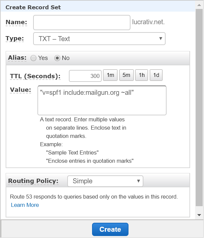204x238 pixels.
Task: Click the scrollbar down arrow
Action: tap(199, 215)
